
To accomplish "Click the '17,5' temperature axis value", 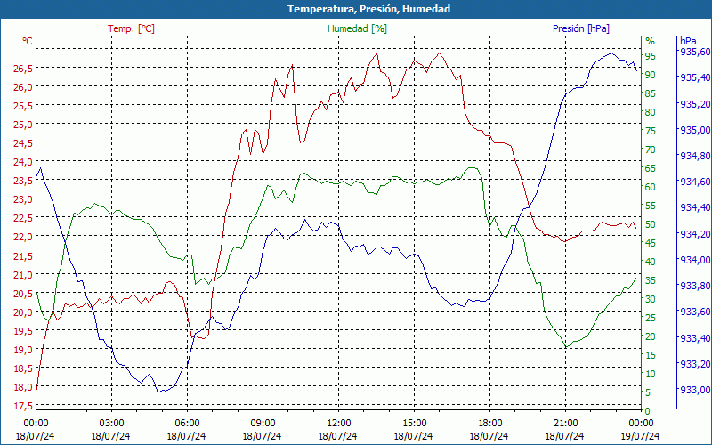I will [x=23, y=406].
